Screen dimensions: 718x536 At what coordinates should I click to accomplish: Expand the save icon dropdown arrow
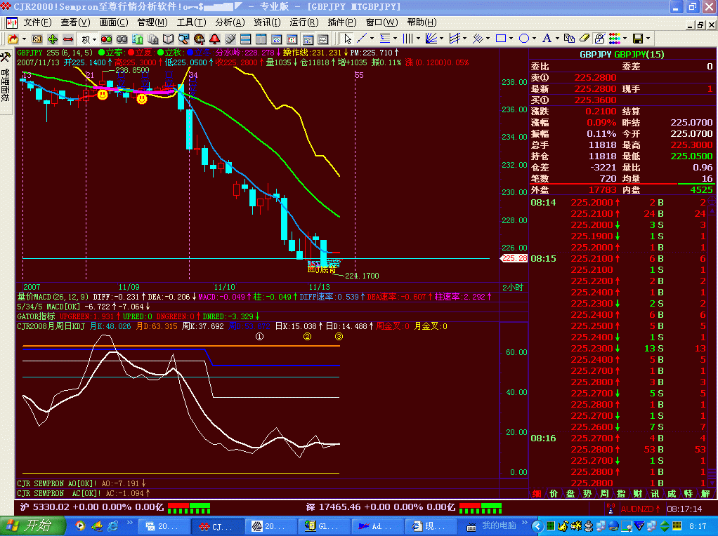click(x=648, y=39)
